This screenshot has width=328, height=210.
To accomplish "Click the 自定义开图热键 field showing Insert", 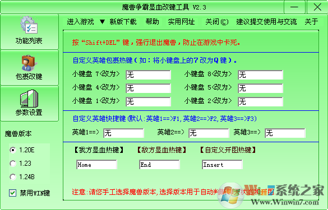I will click(x=222, y=165).
